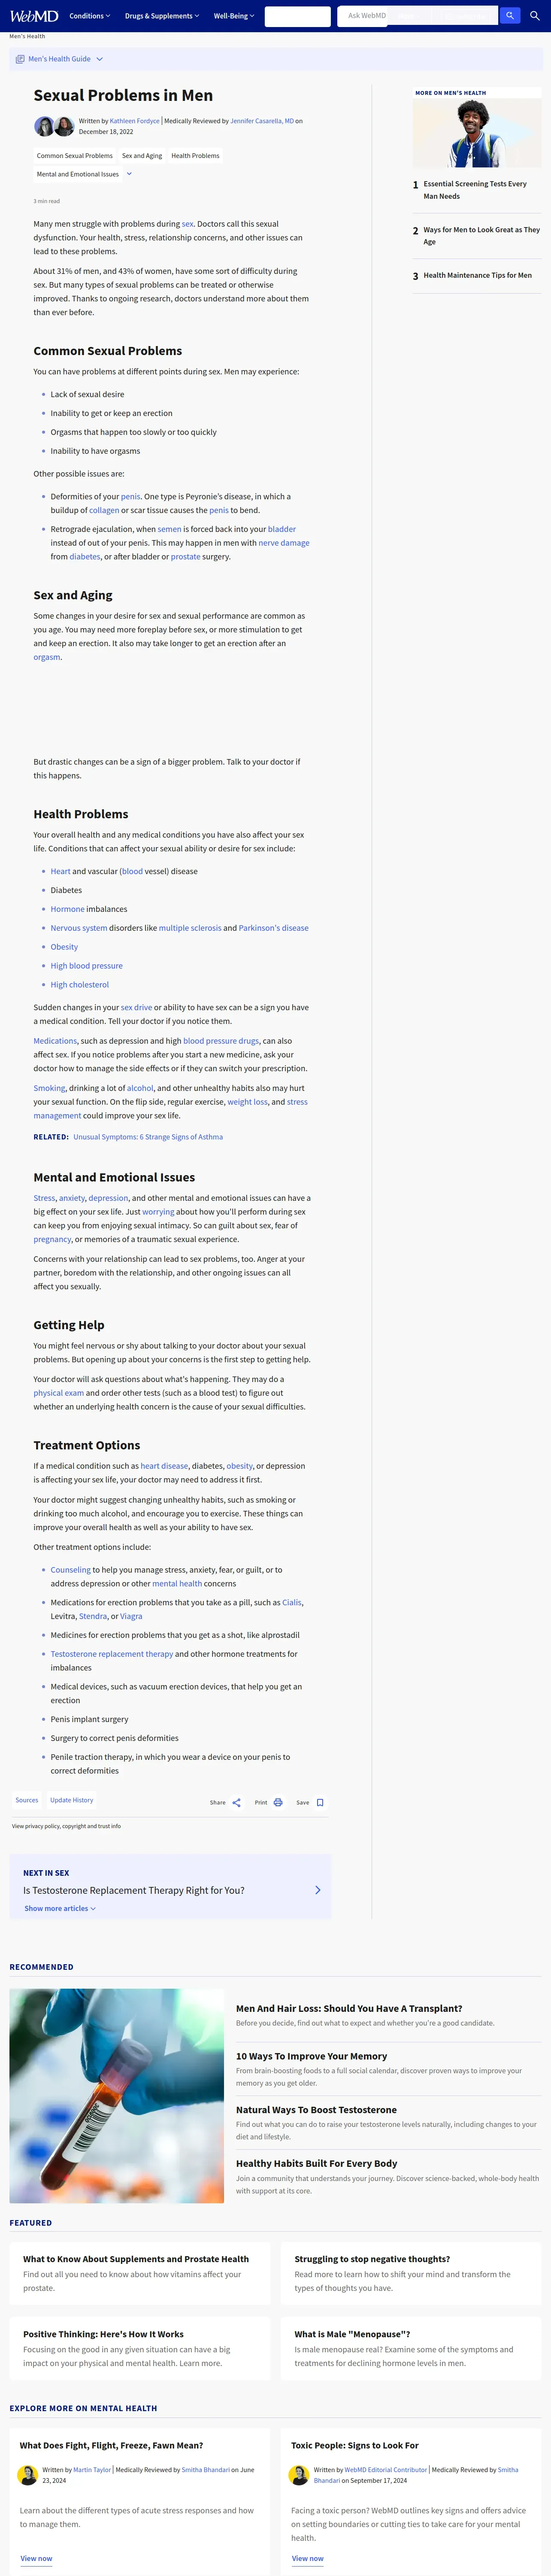This screenshot has width=551, height=2576.
Task: Open View privacy policy, copyright and trust info
Action: [66, 1826]
